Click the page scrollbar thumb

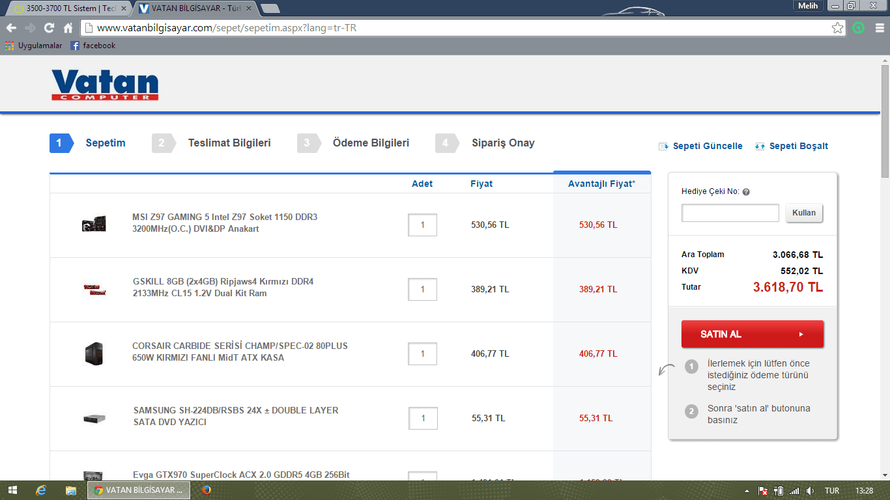885,121
